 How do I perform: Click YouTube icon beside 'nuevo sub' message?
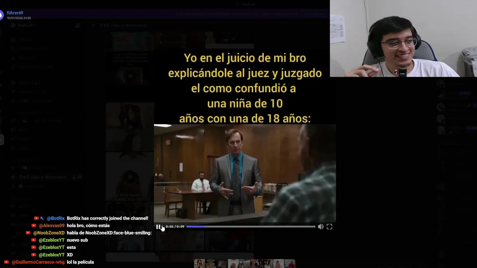tap(34, 240)
